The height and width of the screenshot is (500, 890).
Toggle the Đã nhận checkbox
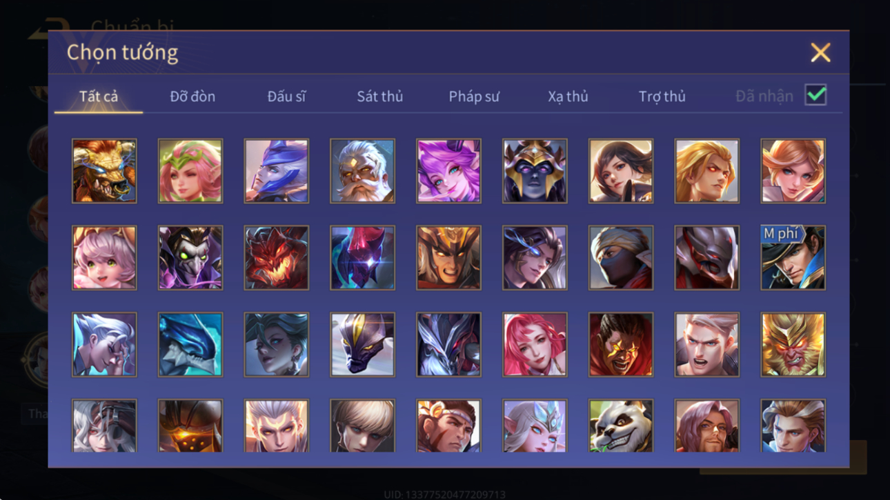coord(815,96)
